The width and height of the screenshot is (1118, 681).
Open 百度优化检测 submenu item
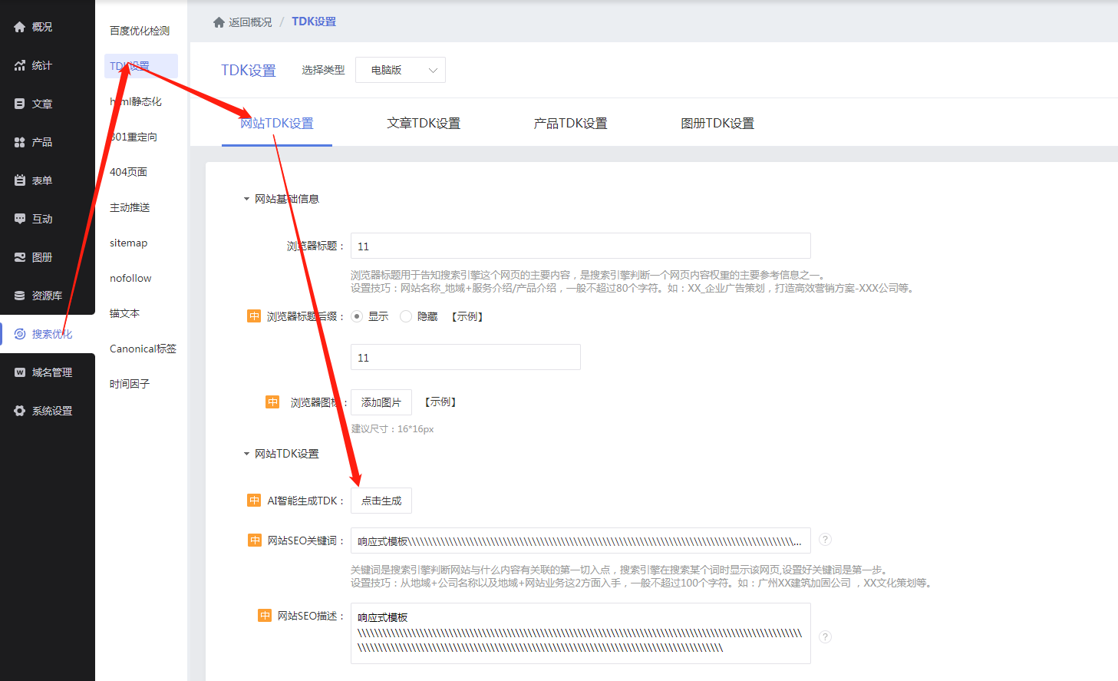pos(140,31)
